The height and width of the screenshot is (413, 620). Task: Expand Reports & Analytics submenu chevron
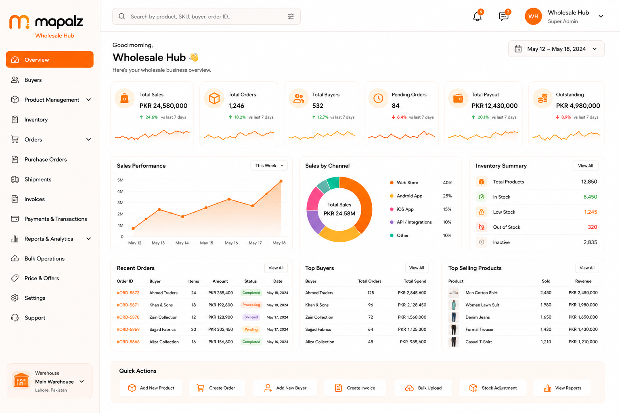(x=89, y=239)
